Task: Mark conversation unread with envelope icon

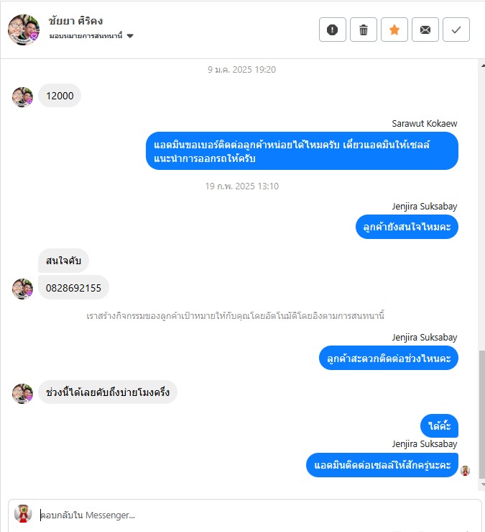Action: tap(425, 30)
